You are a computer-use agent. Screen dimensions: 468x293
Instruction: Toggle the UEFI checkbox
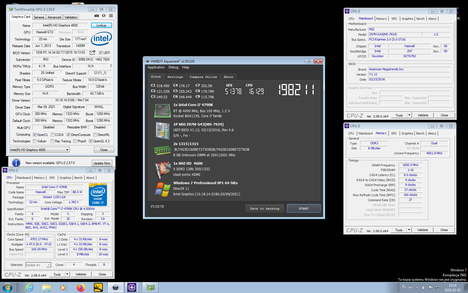click(x=101, y=53)
